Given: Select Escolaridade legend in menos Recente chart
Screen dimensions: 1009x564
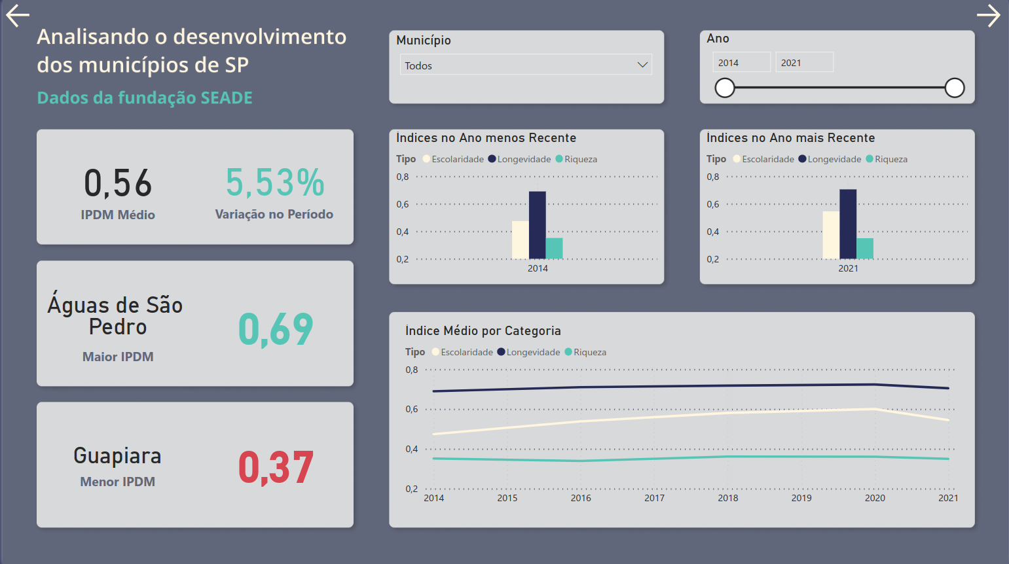Looking at the screenshot, I should point(453,159).
